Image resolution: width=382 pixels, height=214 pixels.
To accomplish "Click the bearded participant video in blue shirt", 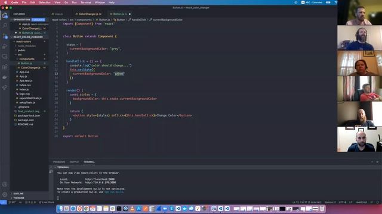I will [x=359, y=38].
